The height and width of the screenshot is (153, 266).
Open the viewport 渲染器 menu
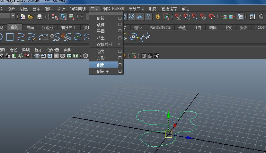click(x=53, y=50)
